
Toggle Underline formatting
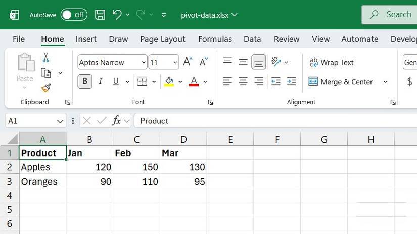point(116,81)
